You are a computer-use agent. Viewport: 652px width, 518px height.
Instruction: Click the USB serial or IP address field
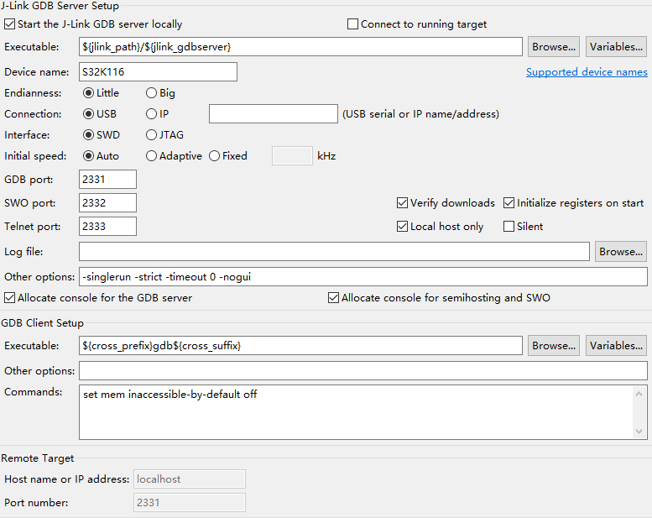point(274,113)
